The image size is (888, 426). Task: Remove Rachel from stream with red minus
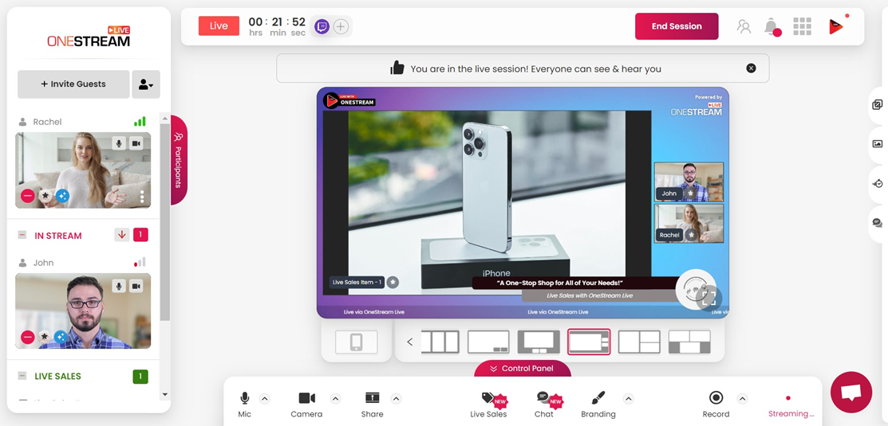click(x=28, y=196)
